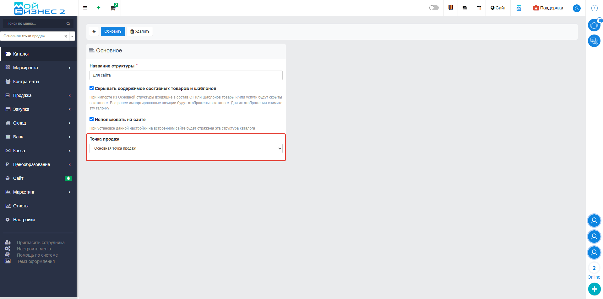Open the shopping cart icon
This screenshot has height=299, width=603.
tap(113, 8)
